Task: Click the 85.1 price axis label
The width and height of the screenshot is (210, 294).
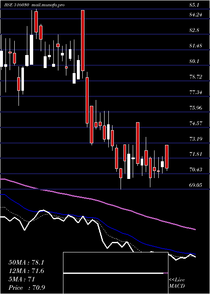Action: (194, 5)
